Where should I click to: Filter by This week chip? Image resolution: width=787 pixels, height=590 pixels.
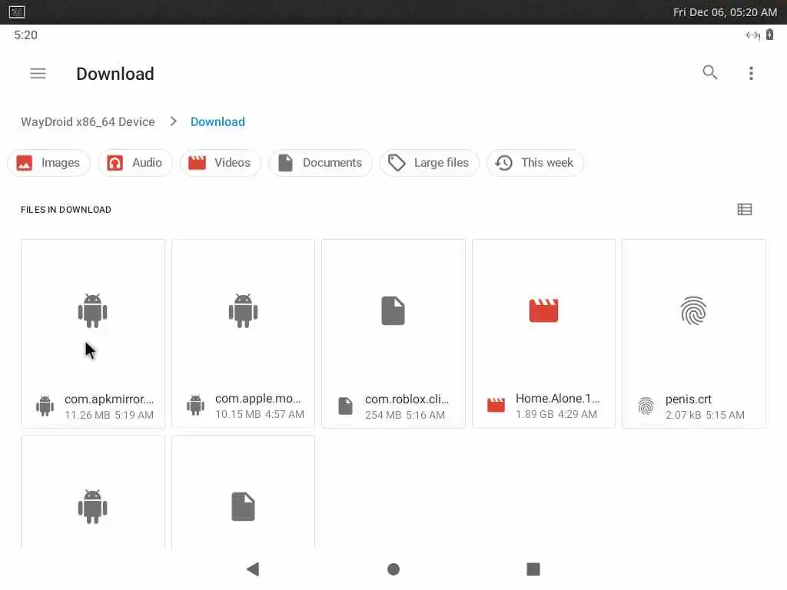(535, 163)
